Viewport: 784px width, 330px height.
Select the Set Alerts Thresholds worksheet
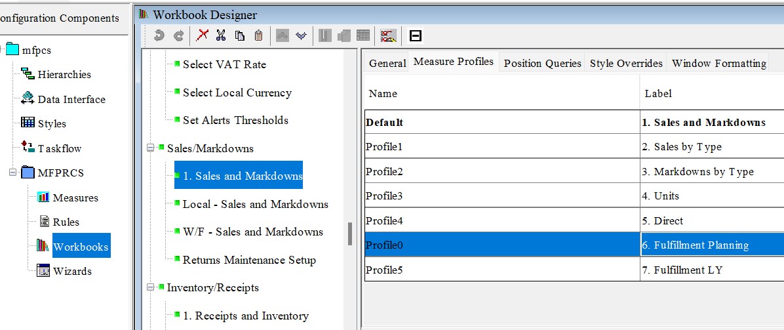point(235,120)
